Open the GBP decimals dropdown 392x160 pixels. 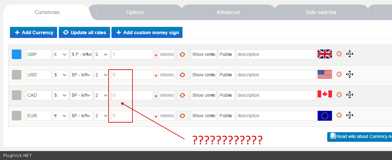pyautogui.click(x=102, y=54)
